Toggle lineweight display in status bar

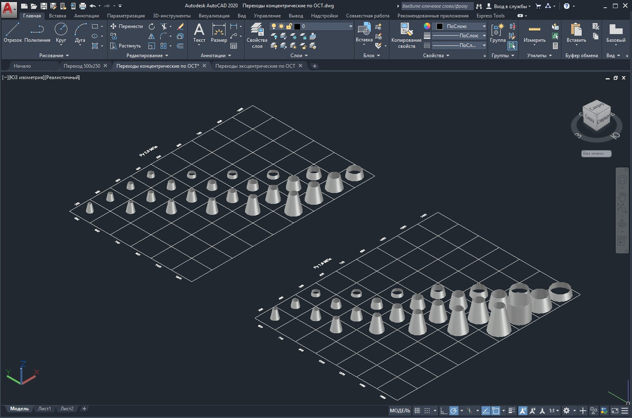click(512, 410)
